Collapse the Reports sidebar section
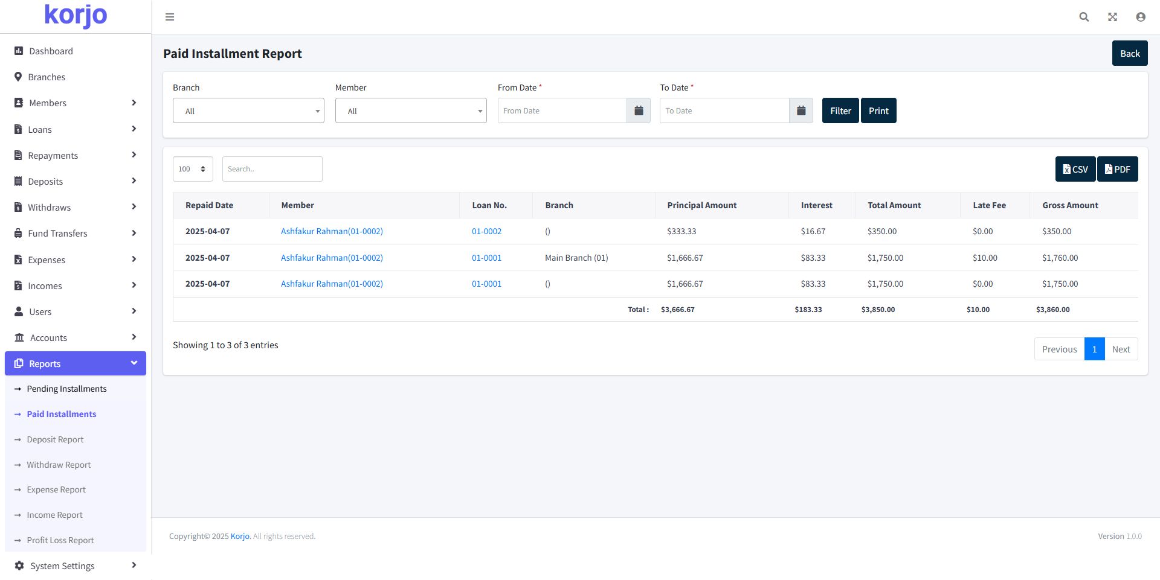This screenshot has height=580, width=1160. coord(76,363)
